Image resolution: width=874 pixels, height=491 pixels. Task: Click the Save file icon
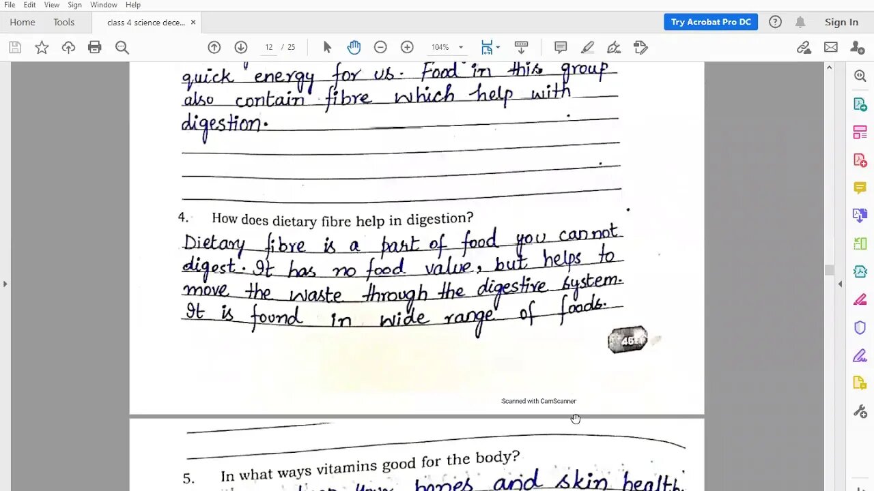click(x=15, y=47)
